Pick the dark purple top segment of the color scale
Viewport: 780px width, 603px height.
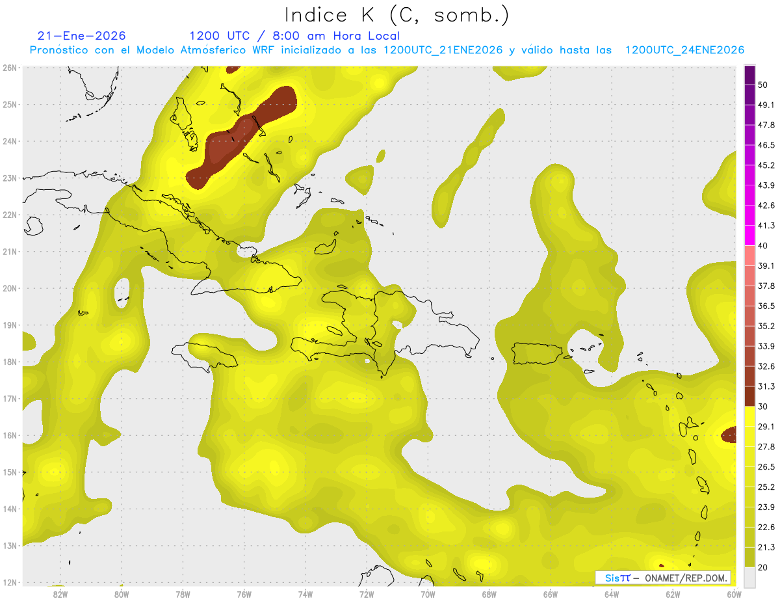click(749, 75)
